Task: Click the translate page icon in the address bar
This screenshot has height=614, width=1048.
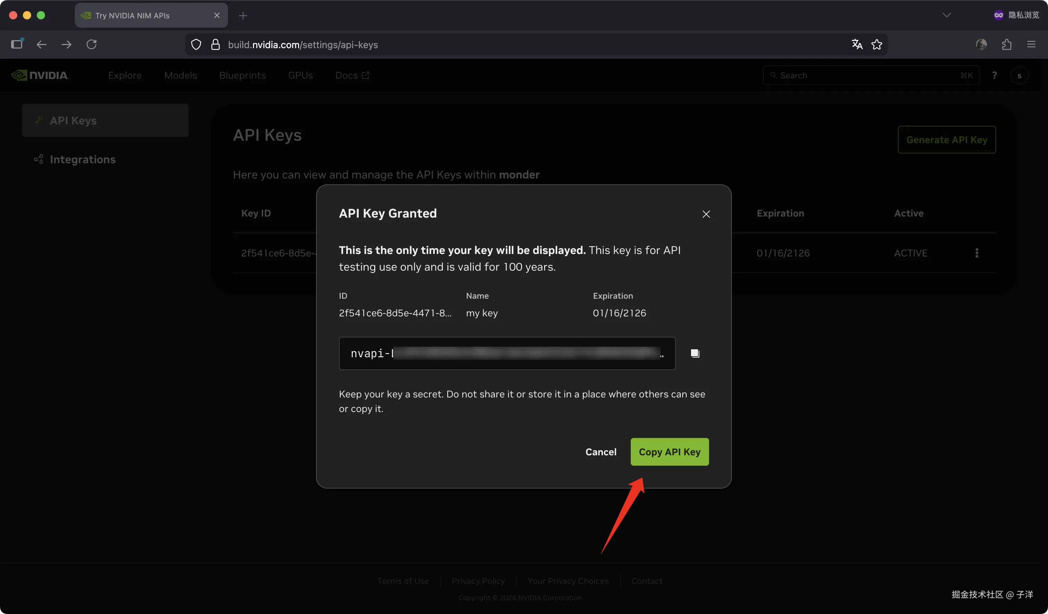Action: pos(857,44)
